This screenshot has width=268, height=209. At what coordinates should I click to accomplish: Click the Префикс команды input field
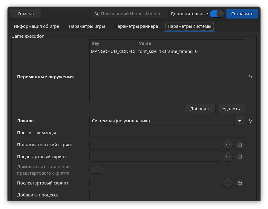(167, 133)
